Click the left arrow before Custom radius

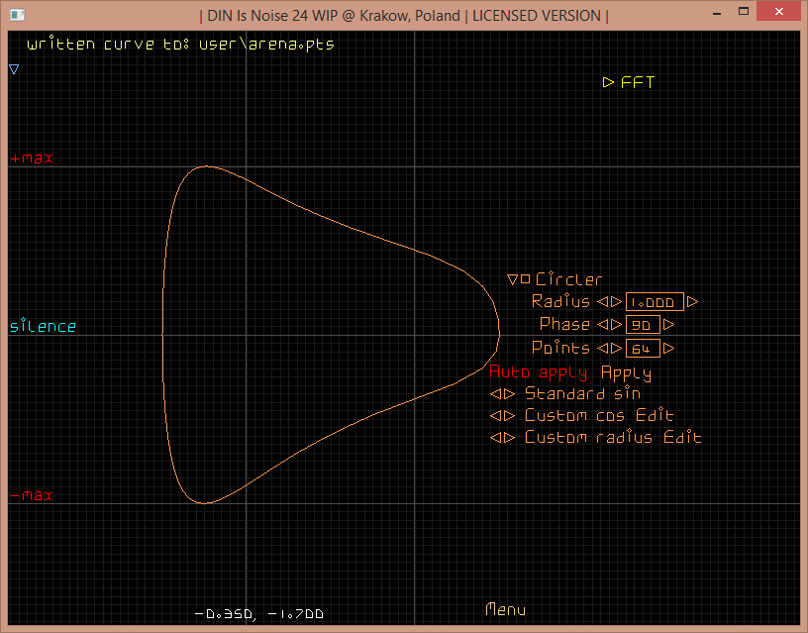[x=495, y=438]
